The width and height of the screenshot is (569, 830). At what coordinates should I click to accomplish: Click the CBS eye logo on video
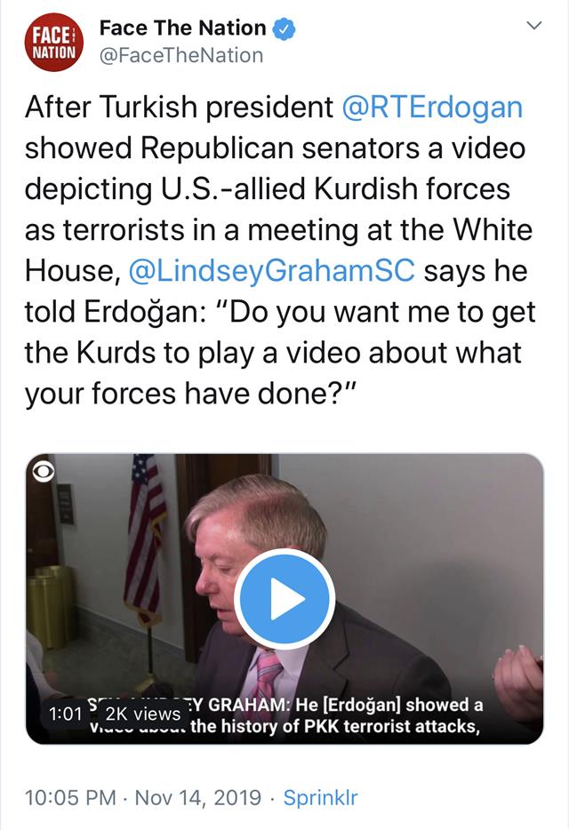coord(43,472)
